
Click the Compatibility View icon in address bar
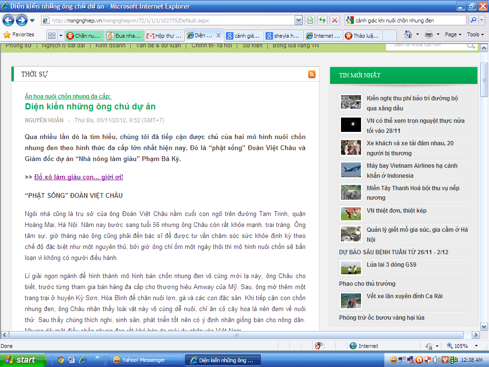tap(310, 21)
